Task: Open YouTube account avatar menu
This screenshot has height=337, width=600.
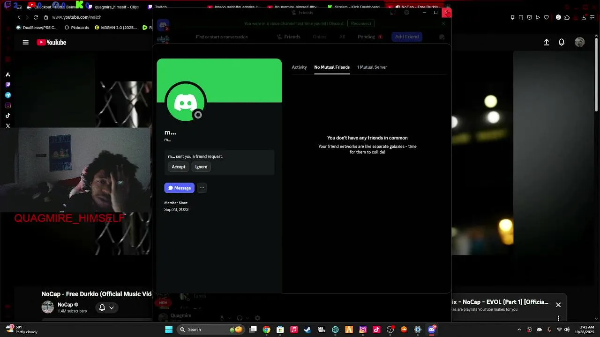Action: (580, 42)
